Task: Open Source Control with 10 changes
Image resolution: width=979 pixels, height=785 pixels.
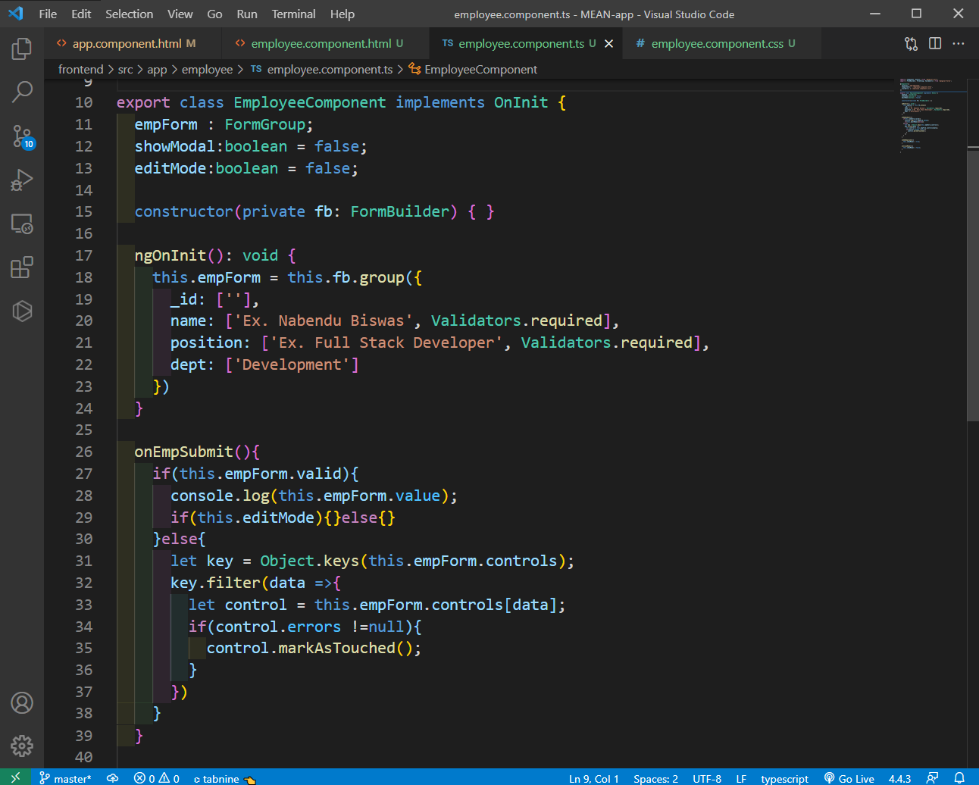Action: (22, 136)
